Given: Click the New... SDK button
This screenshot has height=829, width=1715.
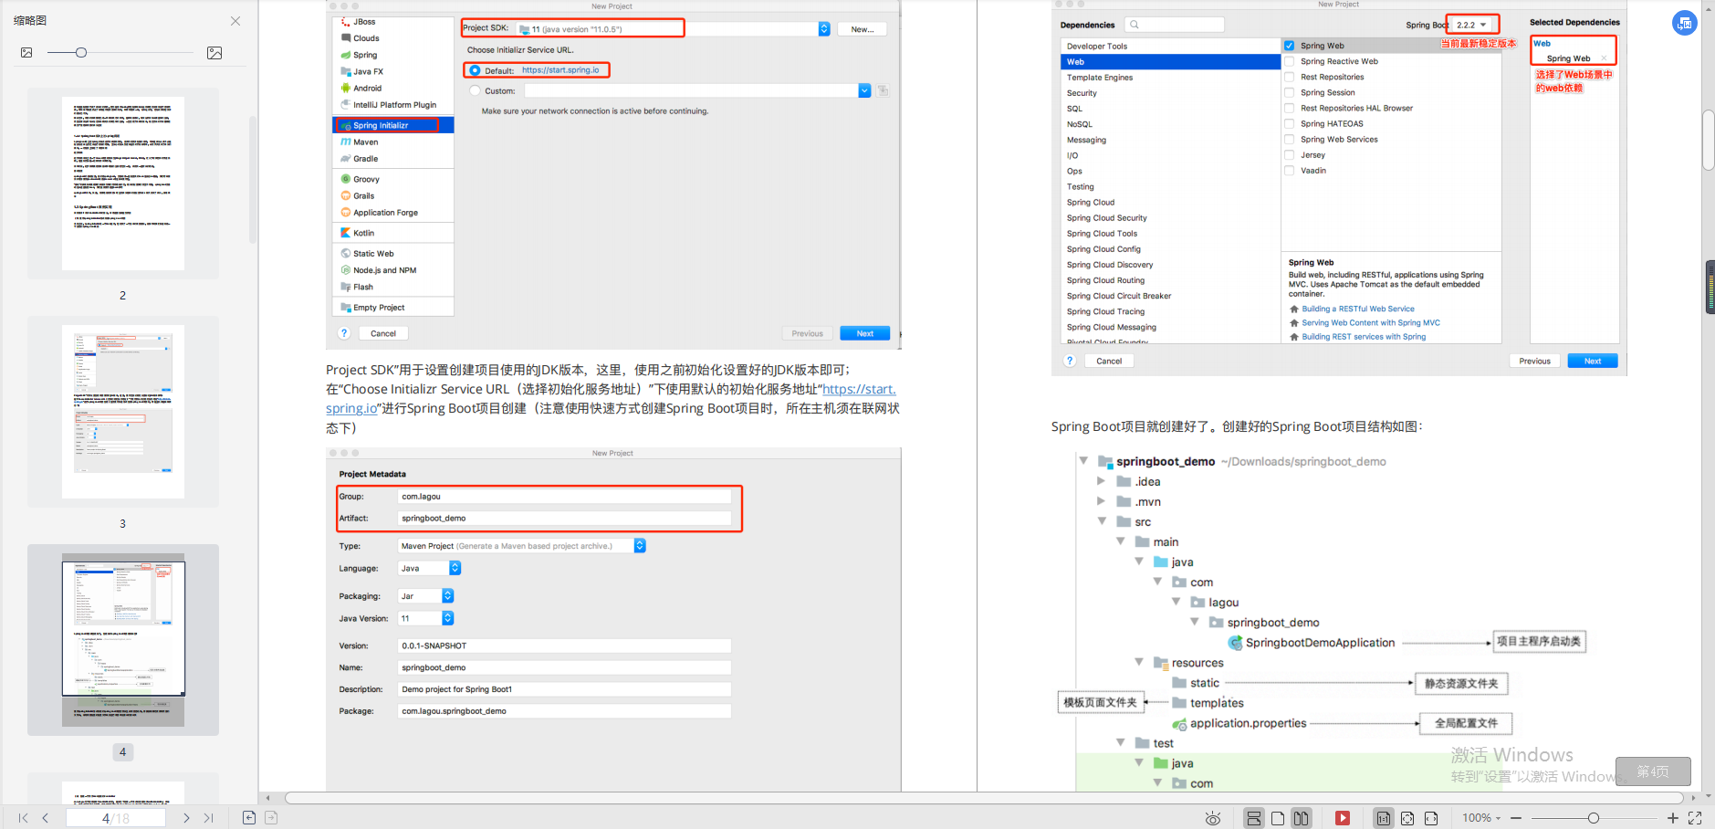Looking at the screenshot, I should (x=863, y=29).
